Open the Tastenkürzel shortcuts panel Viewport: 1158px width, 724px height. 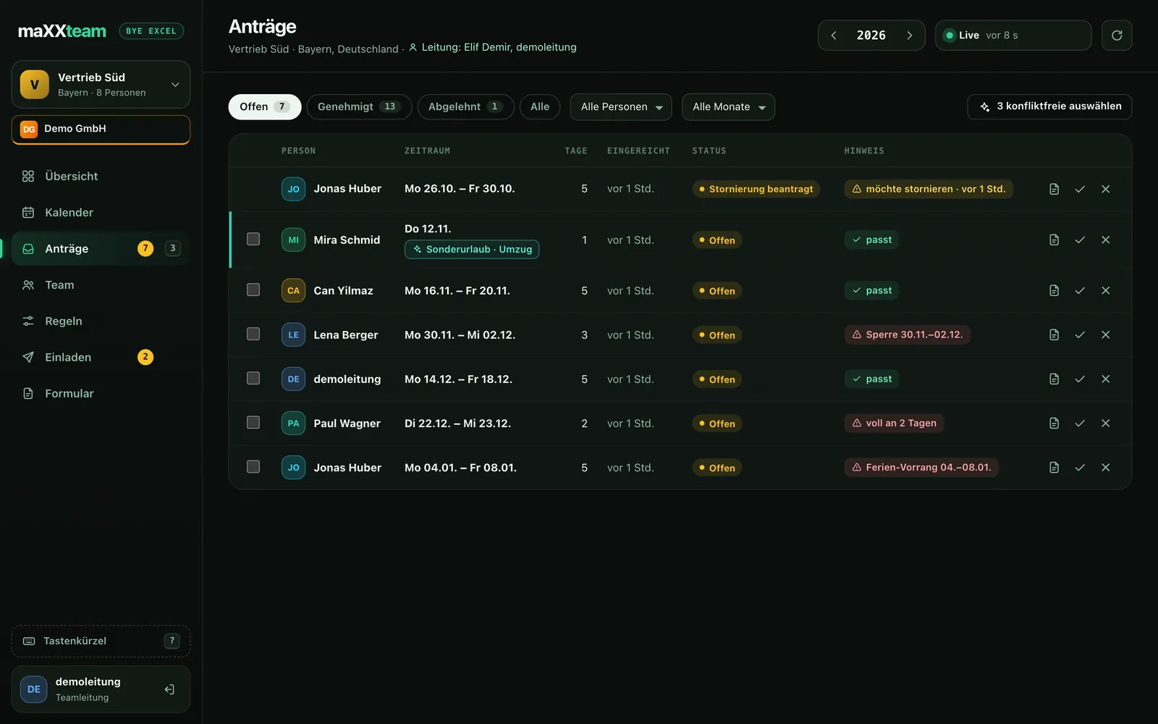pos(101,641)
